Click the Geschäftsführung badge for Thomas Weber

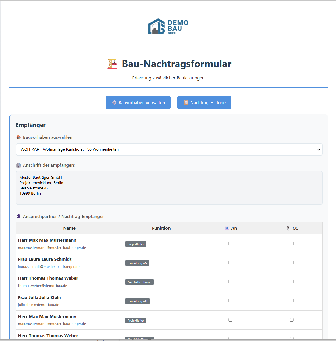(139, 282)
